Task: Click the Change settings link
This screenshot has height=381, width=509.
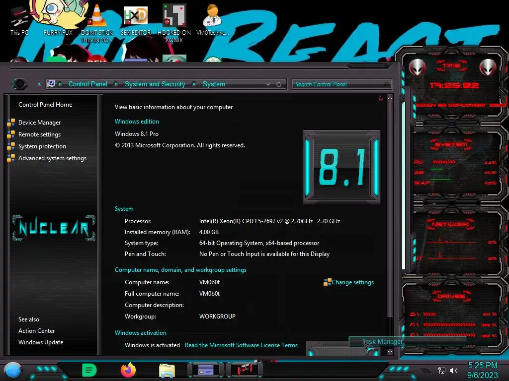Action: tap(352, 282)
